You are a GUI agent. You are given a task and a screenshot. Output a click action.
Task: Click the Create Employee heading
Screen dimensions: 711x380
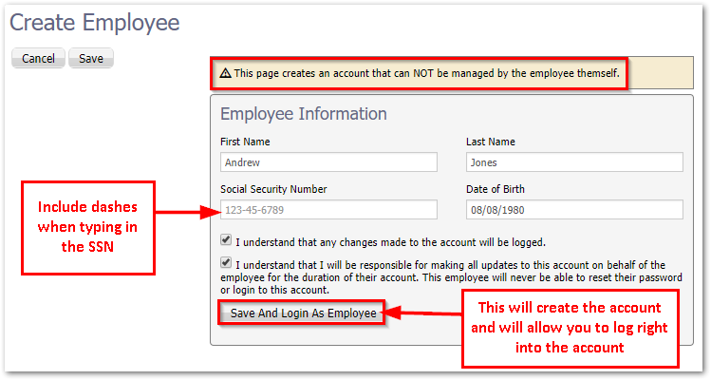pos(95,23)
